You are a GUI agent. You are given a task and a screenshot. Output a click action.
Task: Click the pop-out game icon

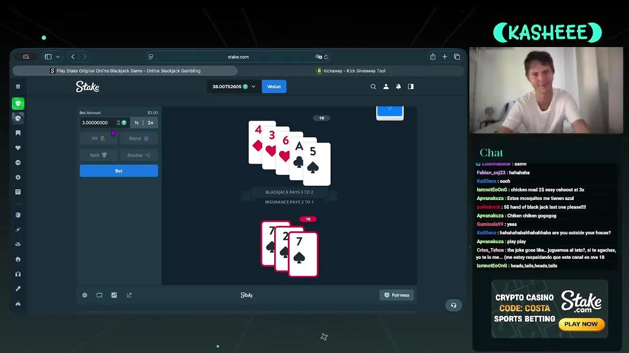click(x=129, y=295)
